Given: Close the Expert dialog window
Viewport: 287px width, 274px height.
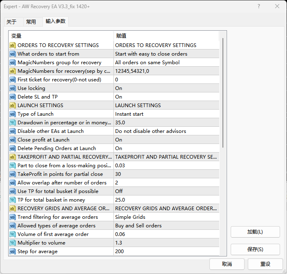Looking at the screenshot, I should click(x=277, y=7).
